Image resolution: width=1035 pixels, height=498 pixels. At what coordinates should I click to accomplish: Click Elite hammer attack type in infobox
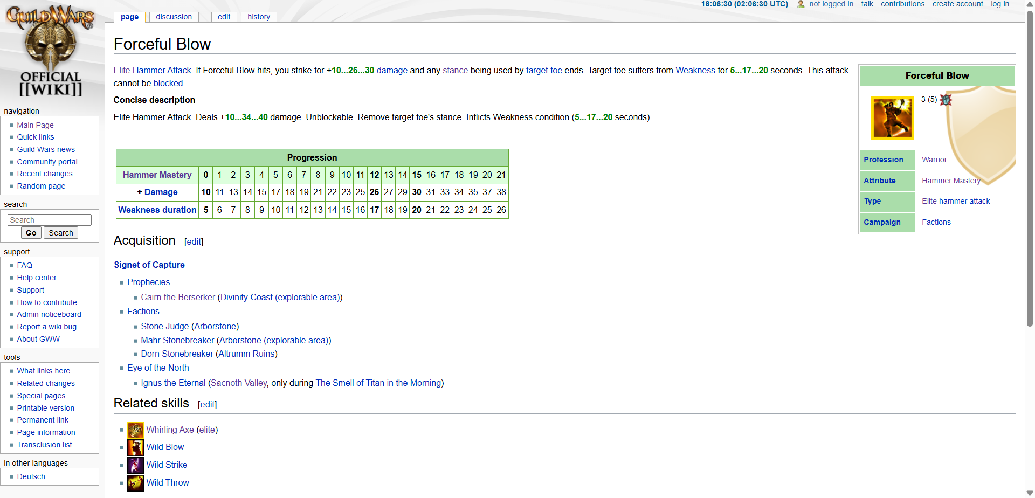(x=956, y=202)
